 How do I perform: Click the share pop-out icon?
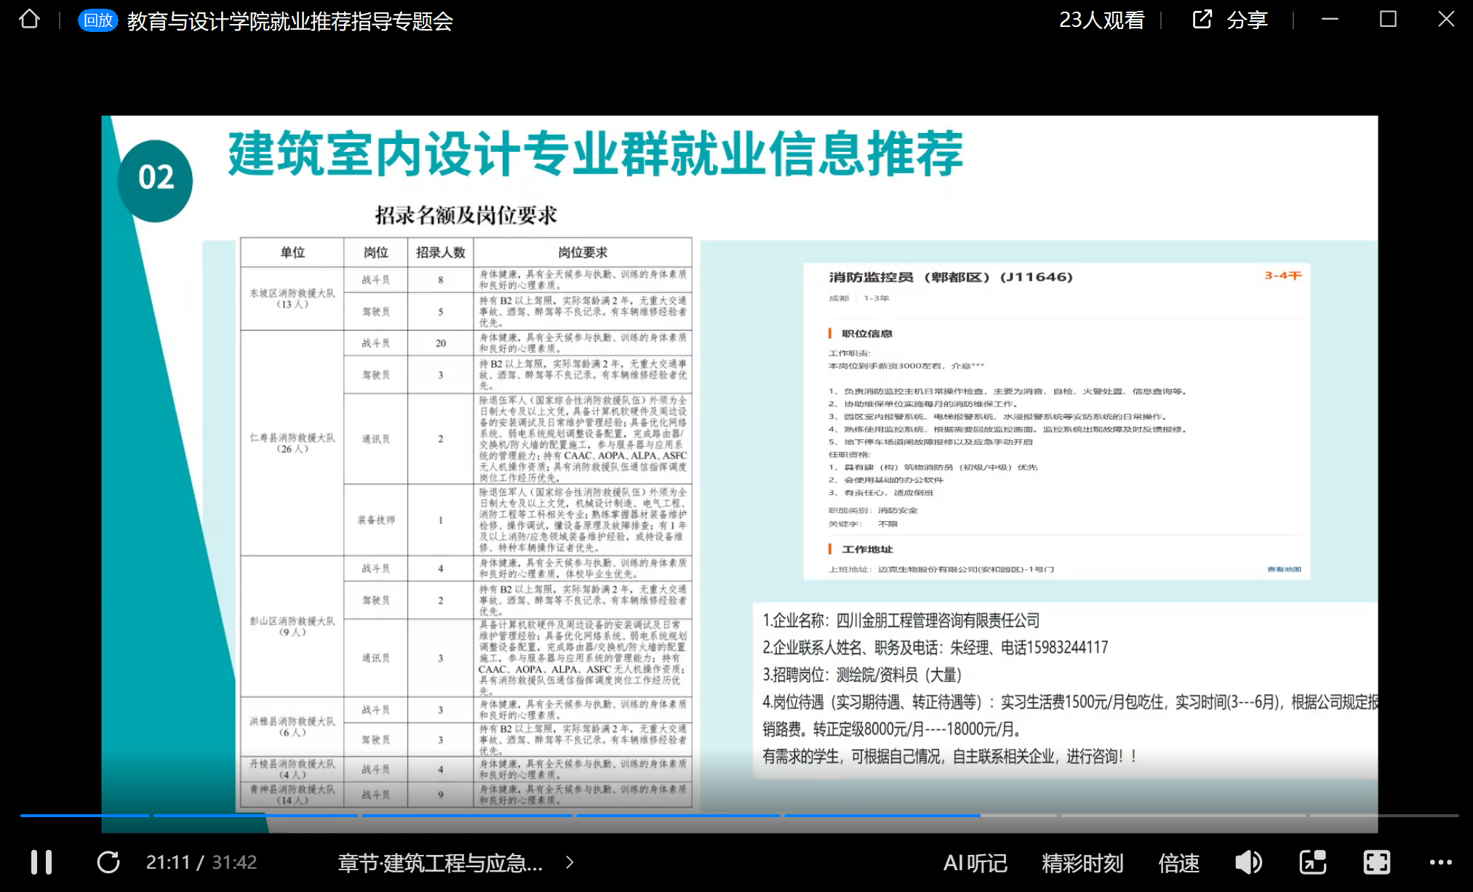coord(1202,20)
